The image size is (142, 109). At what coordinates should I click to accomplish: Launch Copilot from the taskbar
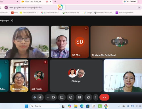(70, 106)
